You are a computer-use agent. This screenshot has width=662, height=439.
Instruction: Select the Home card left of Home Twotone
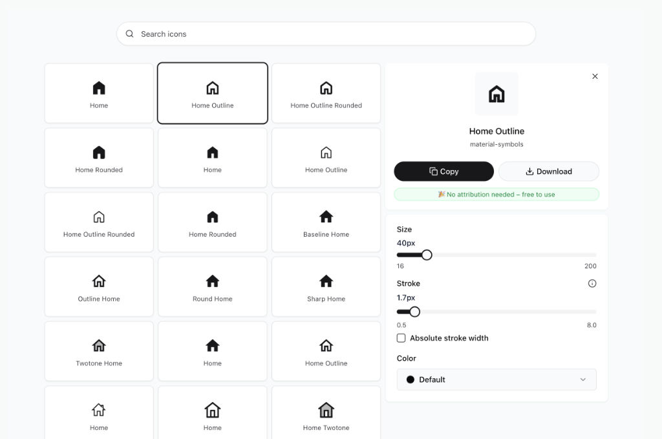pos(212,412)
